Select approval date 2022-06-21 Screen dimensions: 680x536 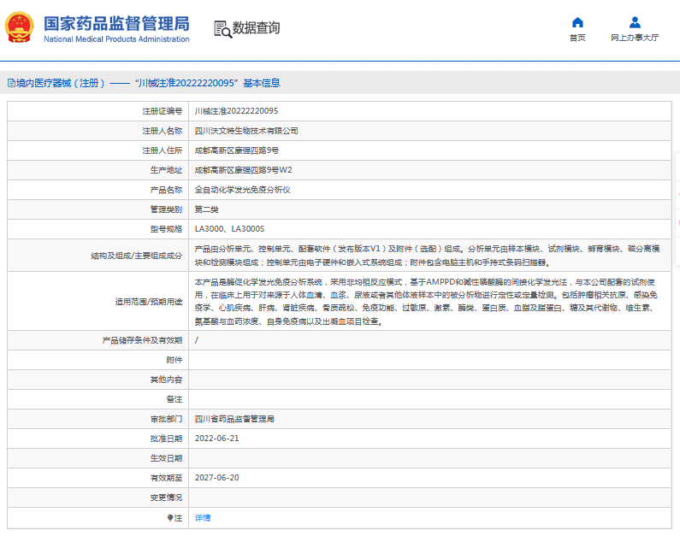click(x=217, y=439)
